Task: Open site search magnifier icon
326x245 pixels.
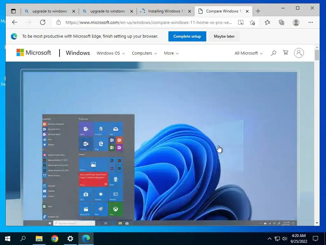Action: pos(273,53)
